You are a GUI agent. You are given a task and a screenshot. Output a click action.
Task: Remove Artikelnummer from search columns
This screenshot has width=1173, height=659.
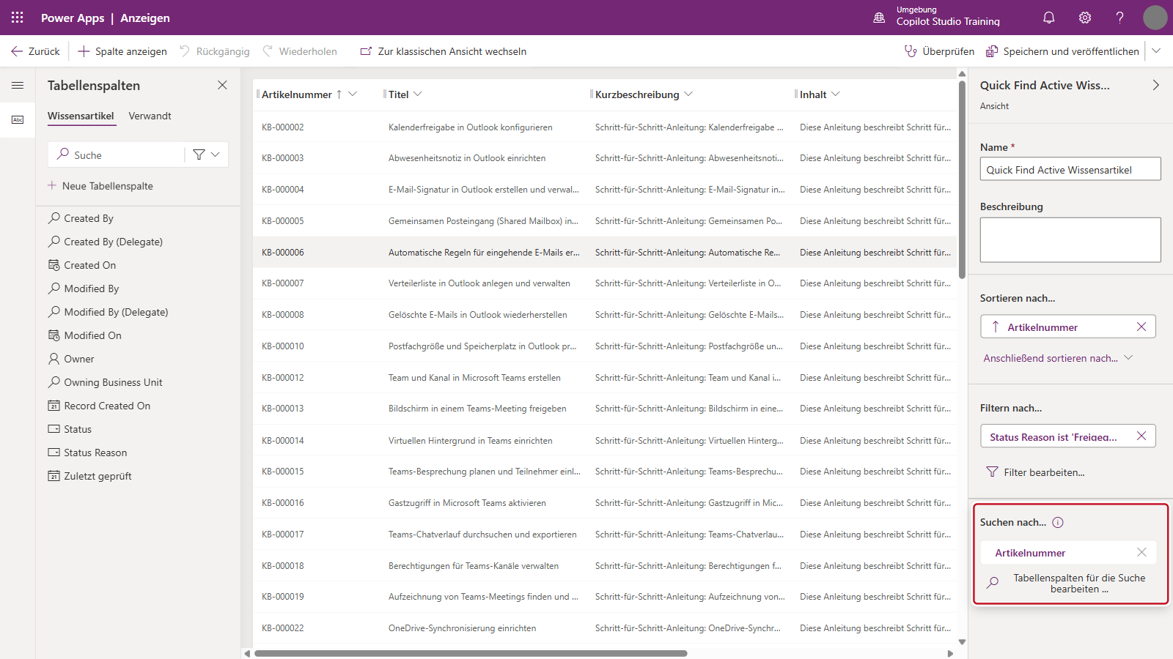(x=1141, y=552)
